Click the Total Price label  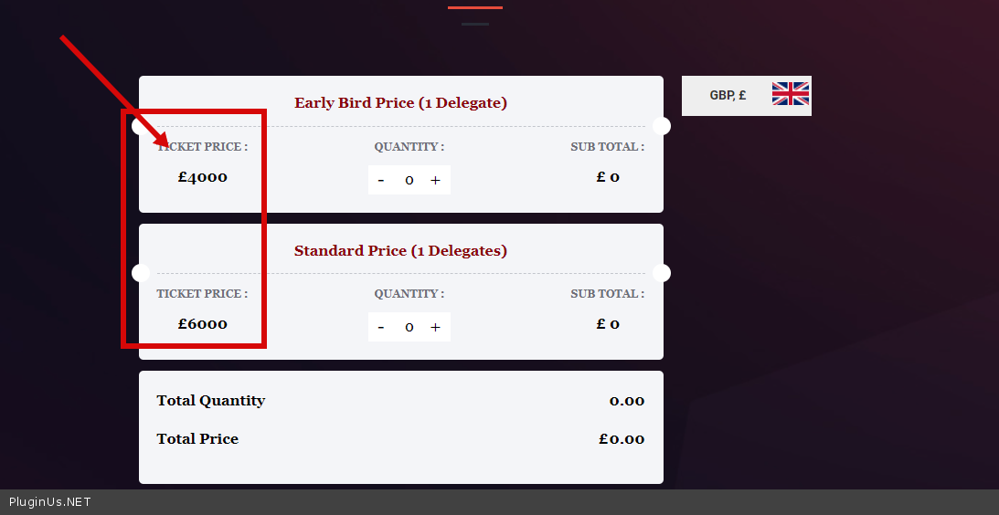197,439
